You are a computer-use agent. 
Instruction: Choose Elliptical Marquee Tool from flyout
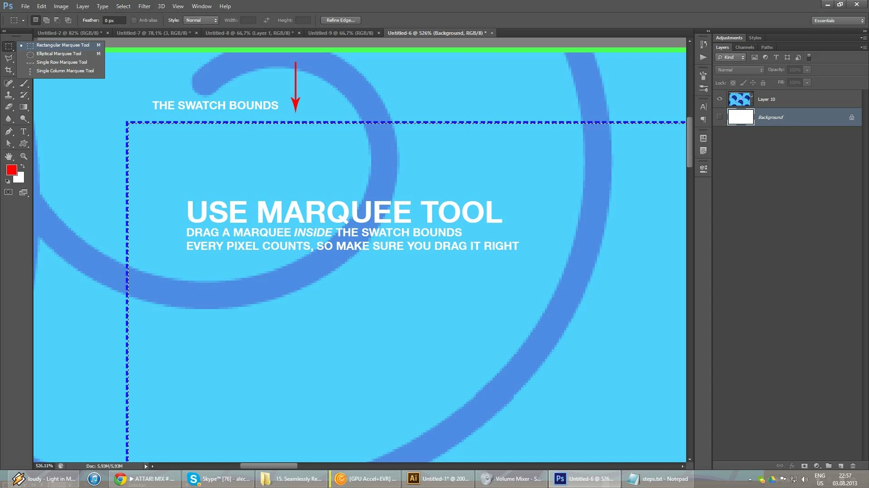coord(59,54)
